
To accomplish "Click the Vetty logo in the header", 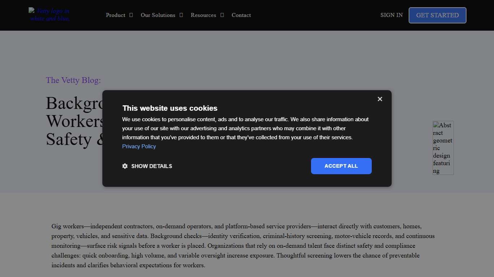I will 50,15.
